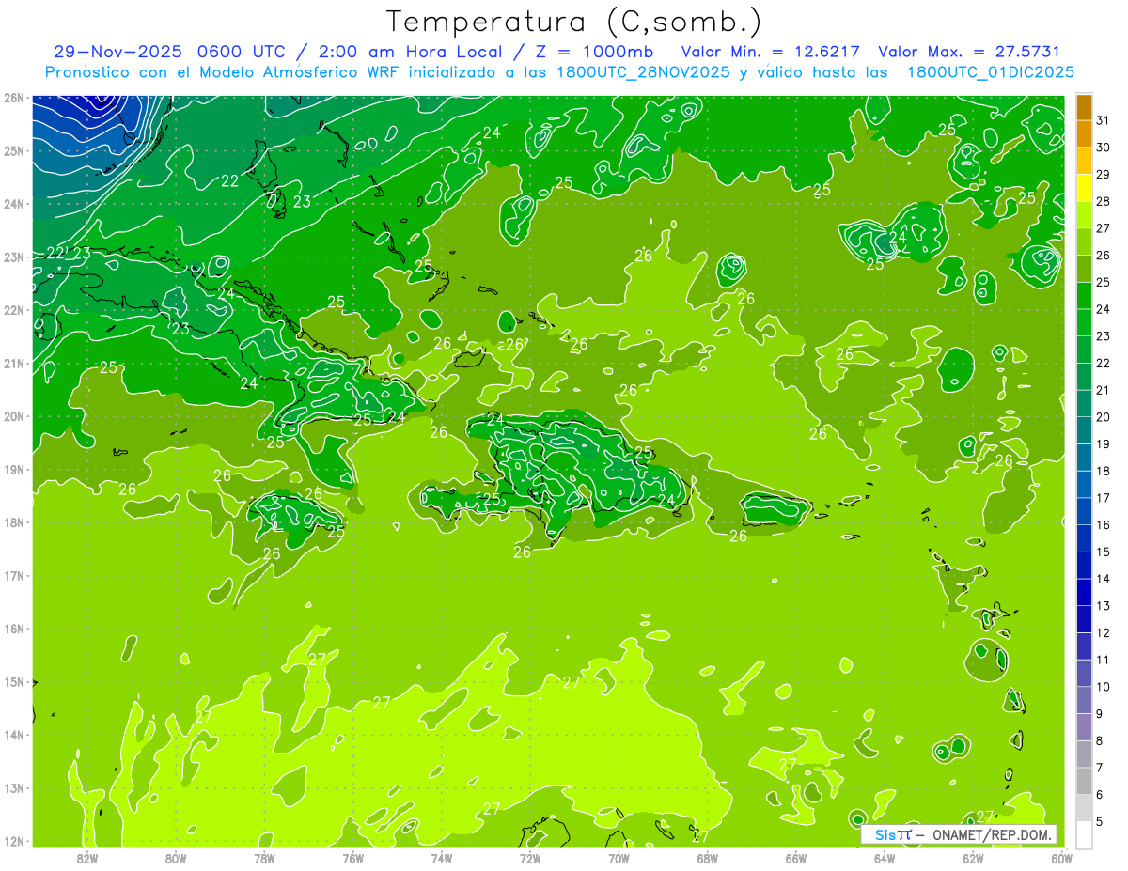Click the '78W' longitude axis label
The height and width of the screenshot is (871, 1128).
coord(264,857)
